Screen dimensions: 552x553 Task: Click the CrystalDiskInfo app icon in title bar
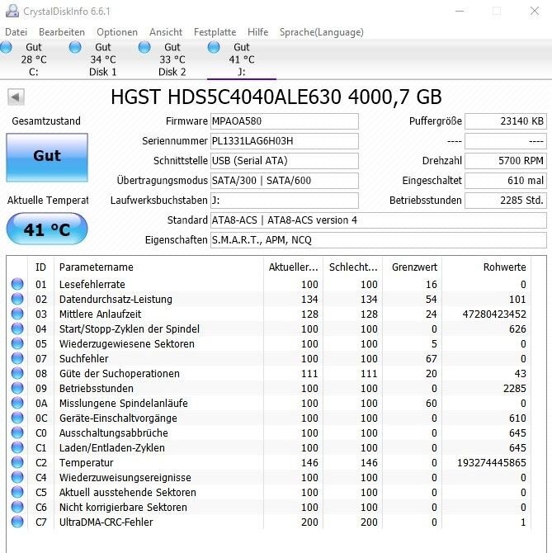(x=12, y=11)
